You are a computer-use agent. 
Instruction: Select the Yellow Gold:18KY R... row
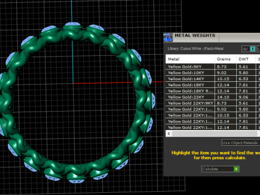click(x=213, y=91)
